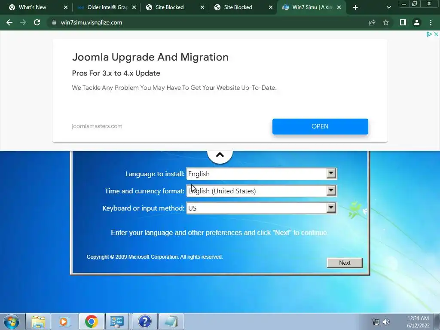Click the ad text 'Pros For 3.x to 4.x Update'

116,73
